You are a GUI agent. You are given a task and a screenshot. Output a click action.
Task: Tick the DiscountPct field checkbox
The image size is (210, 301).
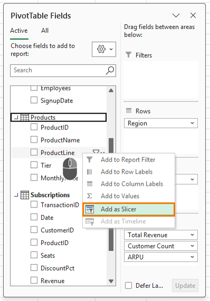point(34,268)
